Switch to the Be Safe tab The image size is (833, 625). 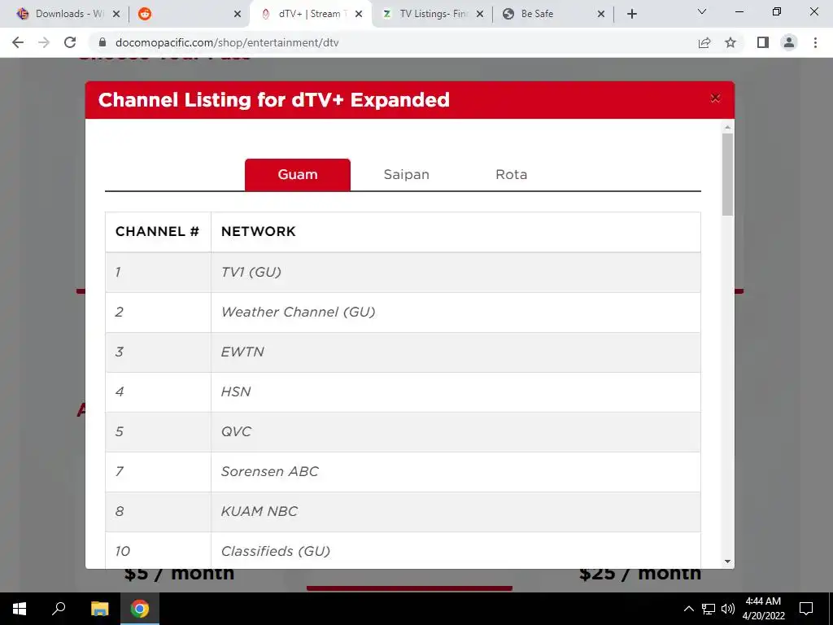click(x=552, y=14)
